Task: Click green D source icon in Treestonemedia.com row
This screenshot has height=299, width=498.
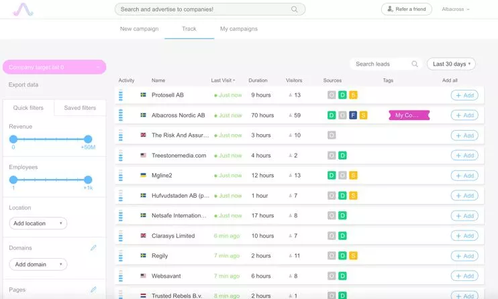Action: pyautogui.click(x=342, y=156)
